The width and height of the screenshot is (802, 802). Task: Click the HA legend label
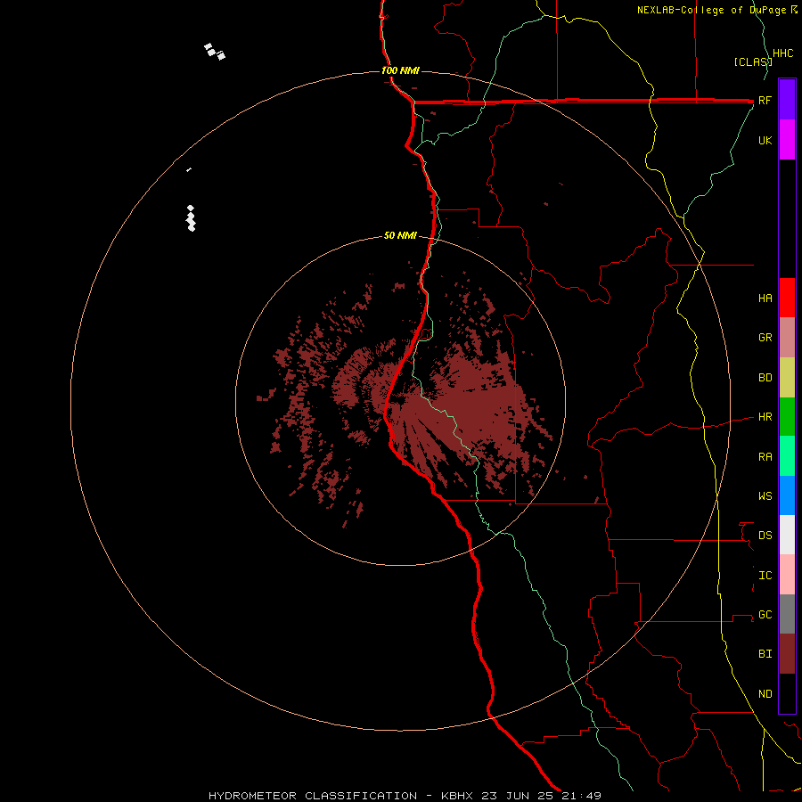(x=765, y=299)
